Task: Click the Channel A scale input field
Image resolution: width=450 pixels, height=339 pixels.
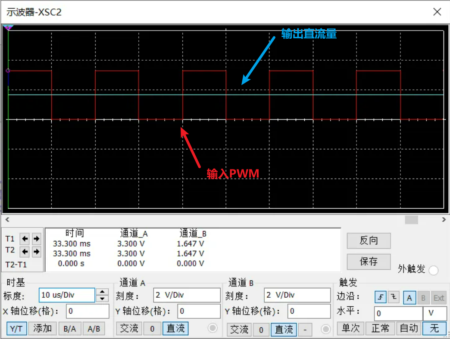Action: pos(186,295)
